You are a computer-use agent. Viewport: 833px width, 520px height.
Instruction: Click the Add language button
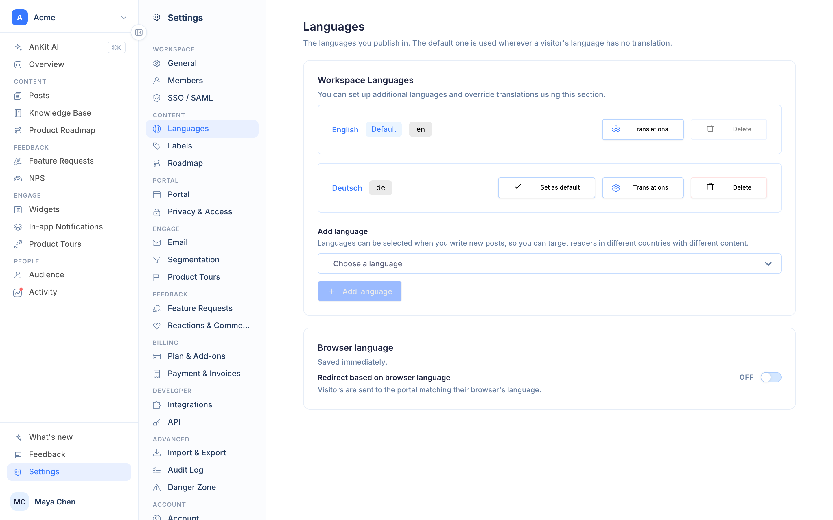tap(359, 291)
